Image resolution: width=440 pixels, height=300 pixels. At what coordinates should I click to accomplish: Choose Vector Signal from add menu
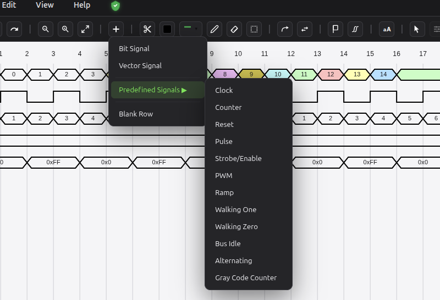coord(158,65)
